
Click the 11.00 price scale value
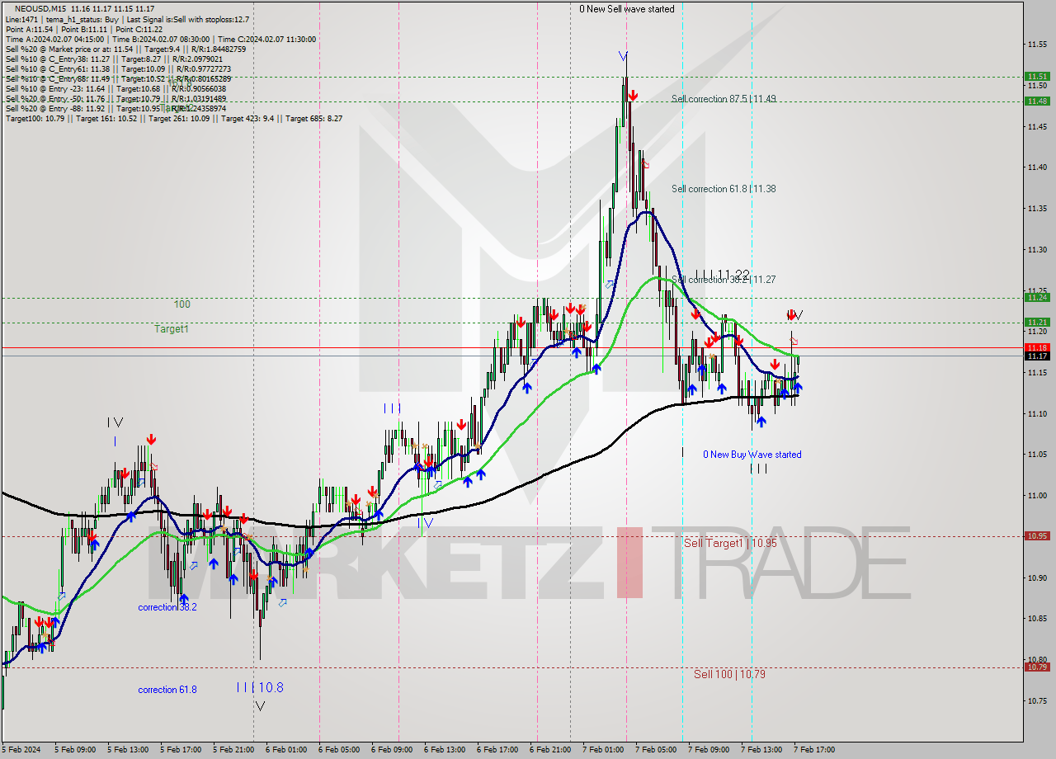(x=1039, y=495)
